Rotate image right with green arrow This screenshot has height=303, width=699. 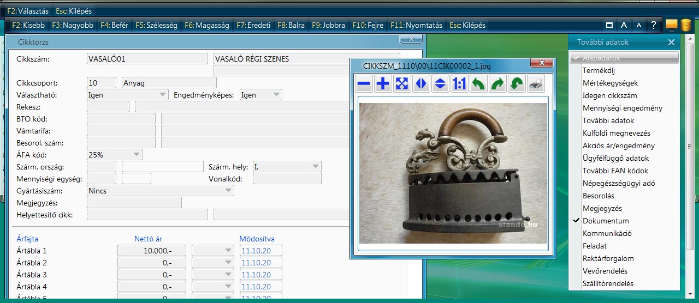point(498,84)
